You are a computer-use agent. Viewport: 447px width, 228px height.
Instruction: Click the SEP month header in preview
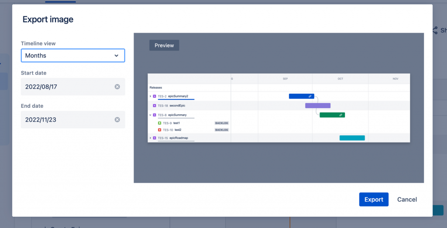[285, 79]
